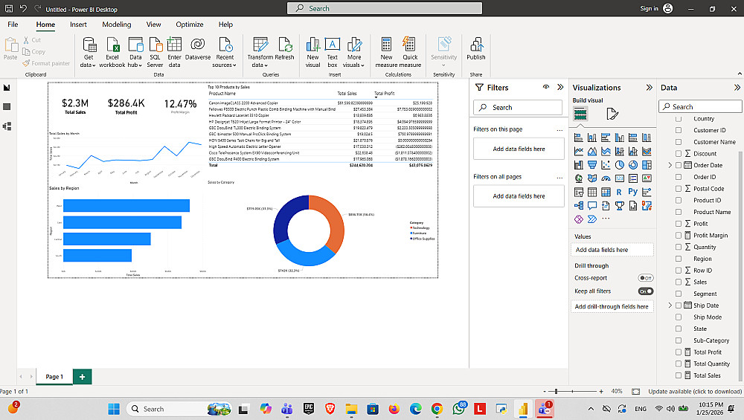Select the scatter chart visual icon
The width and height of the screenshot is (744, 420).
pyautogui.click(x=606, y=165)
